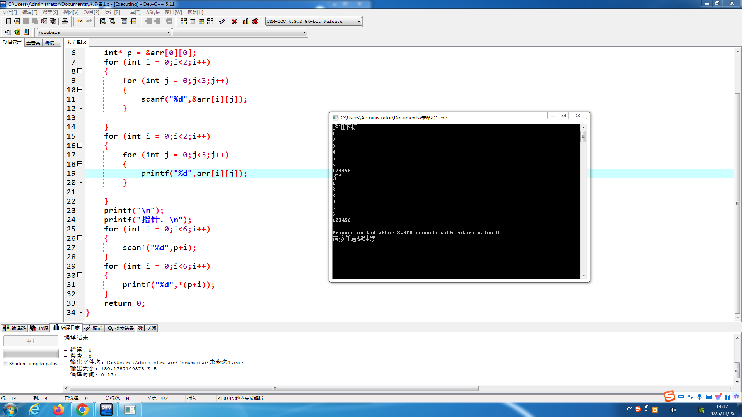The image size is (742, 417).
Task: Toggle Sogou punctuation mode
Action: click(690, 397)
